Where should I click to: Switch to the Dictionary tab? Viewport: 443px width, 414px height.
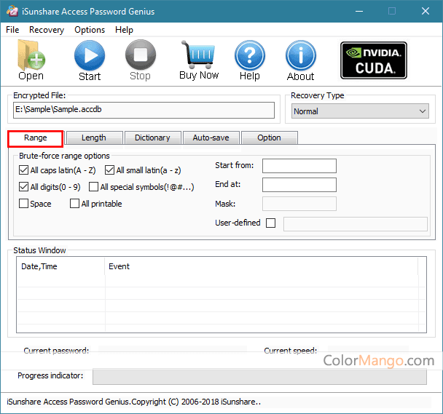[x=152, y=138]
